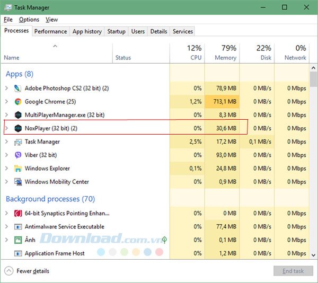Expand the Ảnh background process entry
Image resolution: width=318 pixels, height=283 pixels.
(x=6, y=240)
